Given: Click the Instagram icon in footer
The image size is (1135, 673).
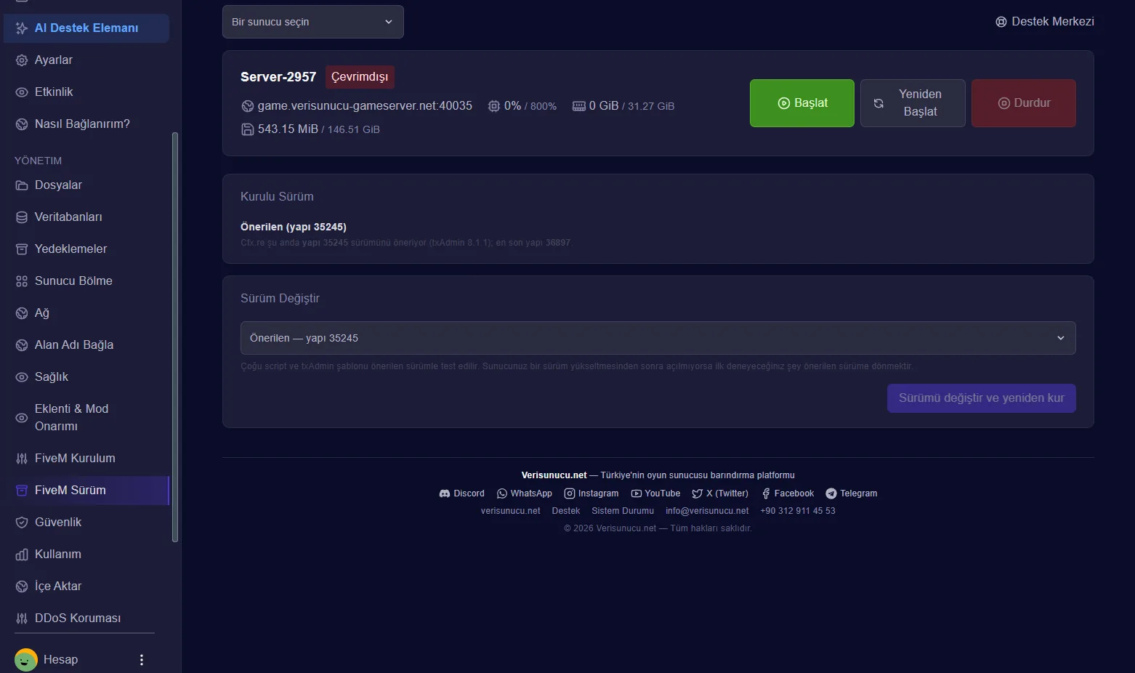Looking at the screenshot, I should tap(570, 493).
